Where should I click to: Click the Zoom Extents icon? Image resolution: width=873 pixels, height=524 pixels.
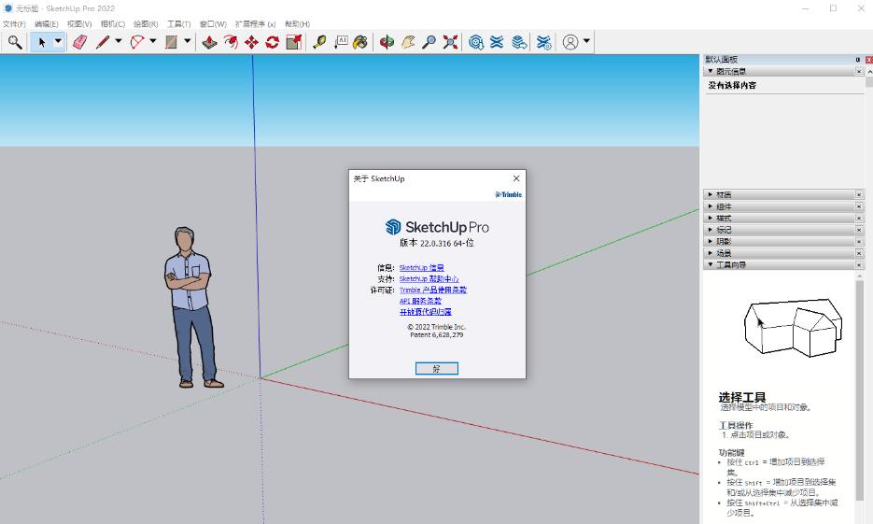(x=450, y=42)
